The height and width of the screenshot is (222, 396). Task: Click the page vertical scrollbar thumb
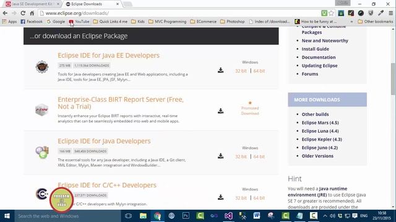tap(394, 79)
